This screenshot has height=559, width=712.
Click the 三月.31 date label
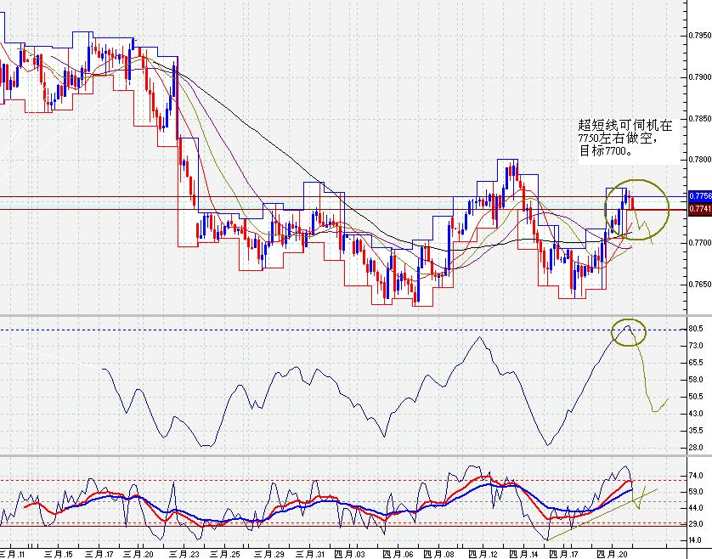coord(311,554)
